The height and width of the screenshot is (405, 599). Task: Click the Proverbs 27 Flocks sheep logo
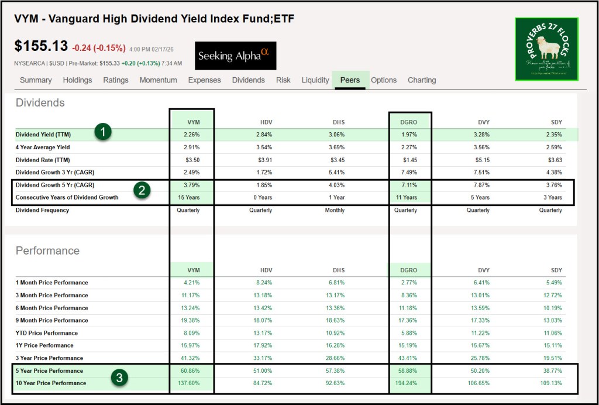point(546,49)
